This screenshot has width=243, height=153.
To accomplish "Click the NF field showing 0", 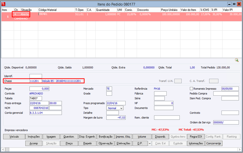I will 164,103.
